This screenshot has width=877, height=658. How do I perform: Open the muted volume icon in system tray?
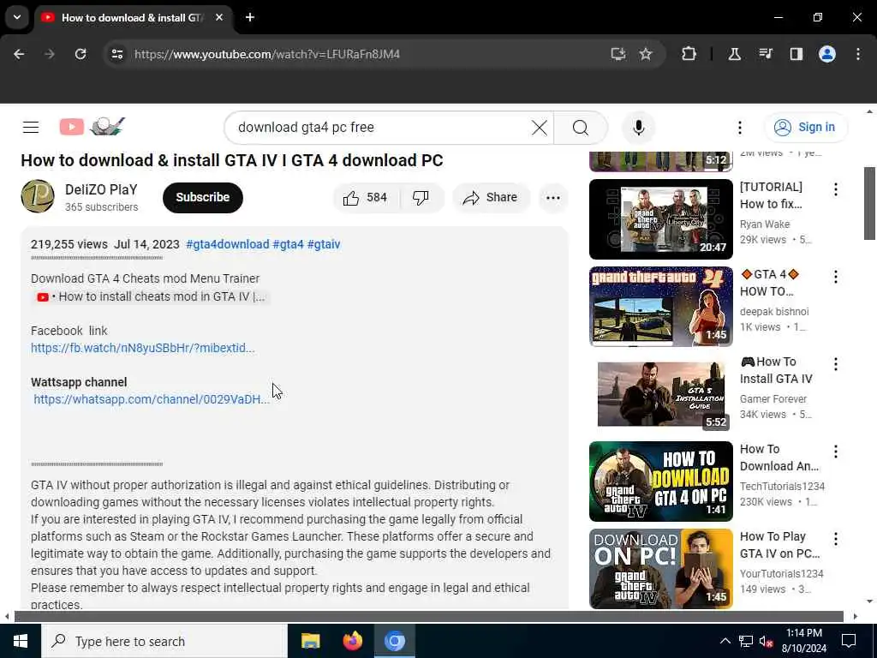766,641
